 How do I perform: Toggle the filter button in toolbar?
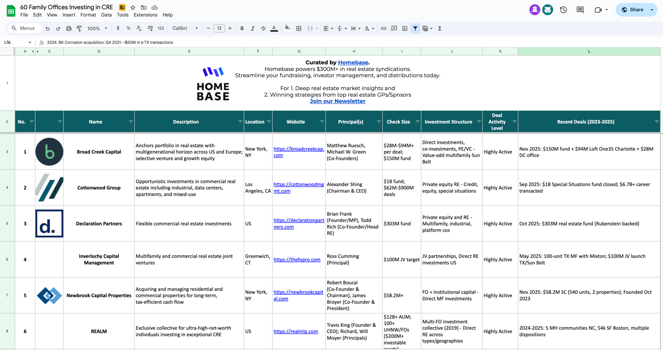pos(415,28)
